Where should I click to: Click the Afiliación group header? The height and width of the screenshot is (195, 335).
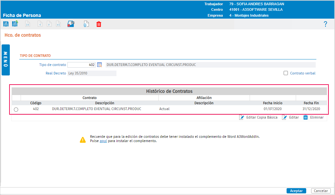click(x=204, y=98)
